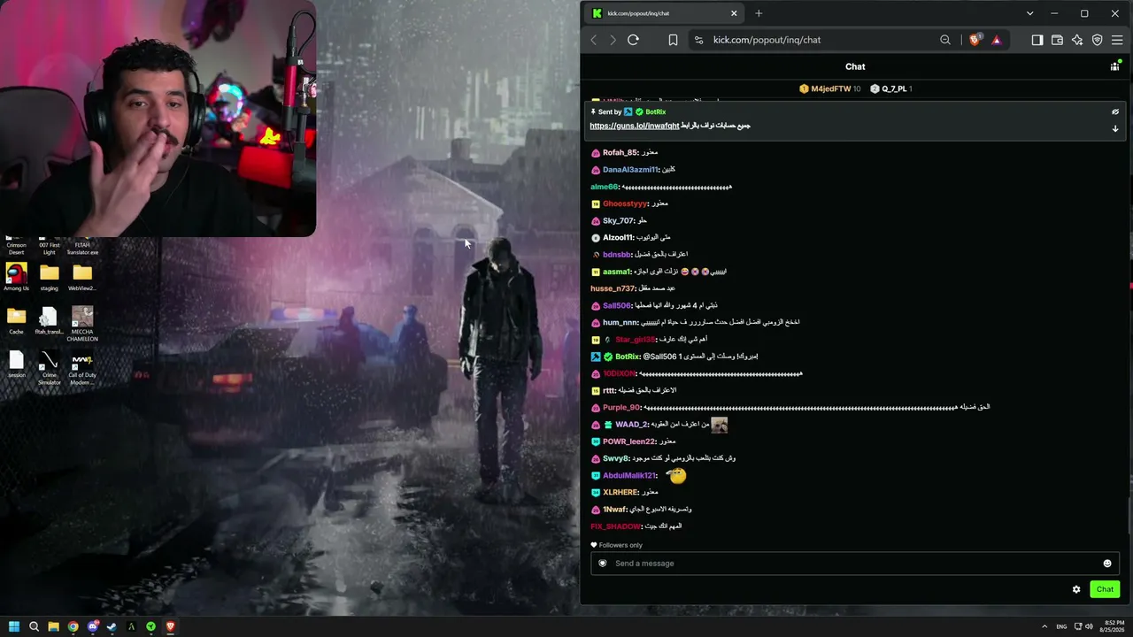Viewport: 1133px width, 637px height.
Task: Click aasma1 username in chat
Action: point(617,272)
